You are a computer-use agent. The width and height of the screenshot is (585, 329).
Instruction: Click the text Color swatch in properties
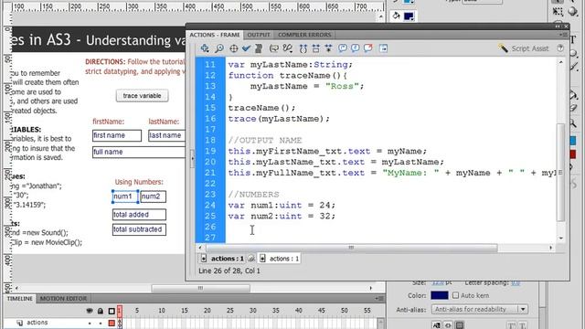pyautogui.click(x=440, y=295)
